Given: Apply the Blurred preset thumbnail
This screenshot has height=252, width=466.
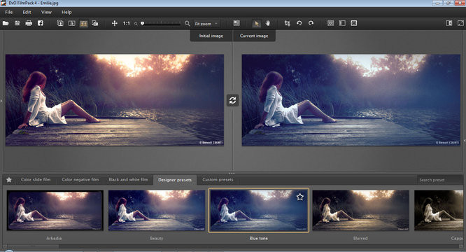Looking at the screenshot, I should [360, 211].
